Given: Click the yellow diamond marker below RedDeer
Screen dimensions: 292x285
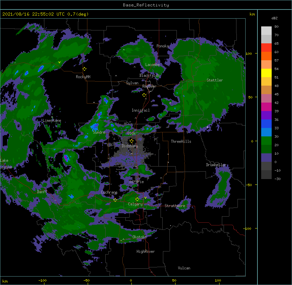Looking at the screenshot, I should click(144, 95).
